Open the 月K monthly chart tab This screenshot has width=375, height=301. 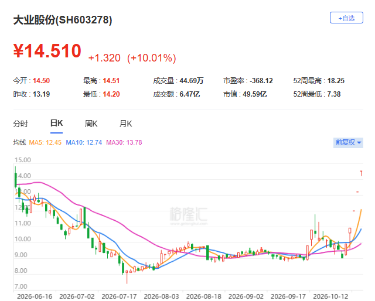point(125,124)
